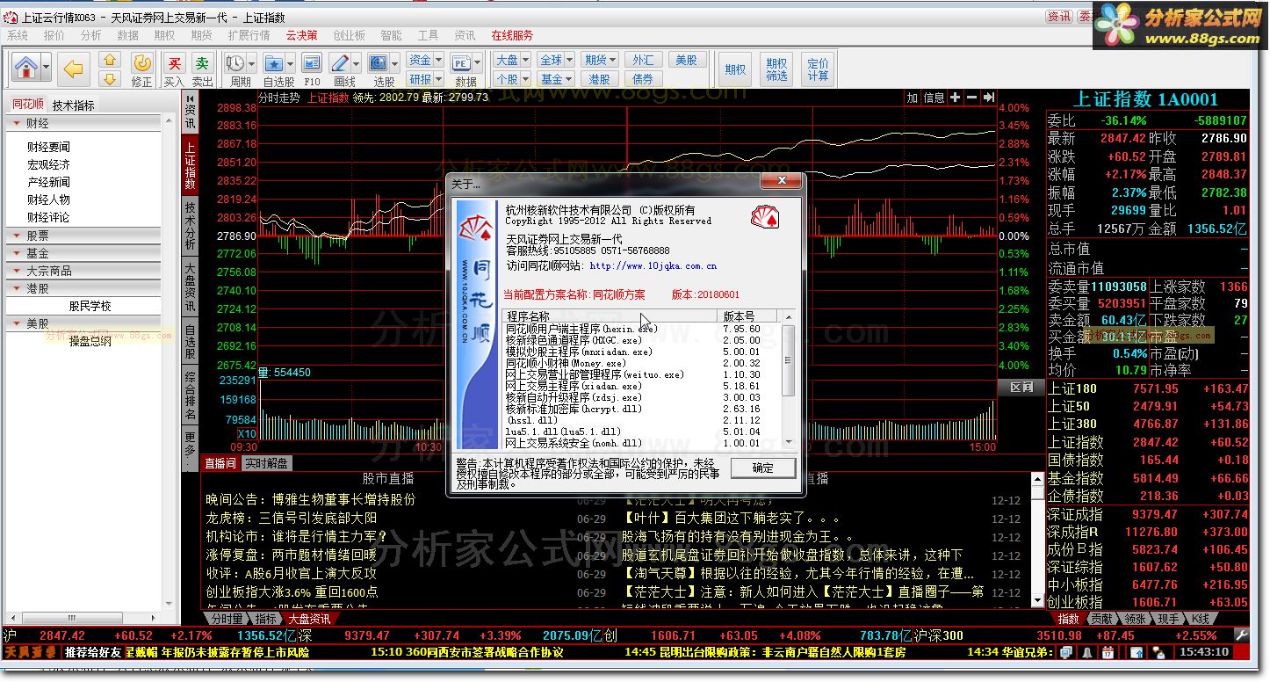The image size is (1270, 682).
Task: Open the 卖出 sell icon
Action: pyautogui.click(x=202, y=69)
